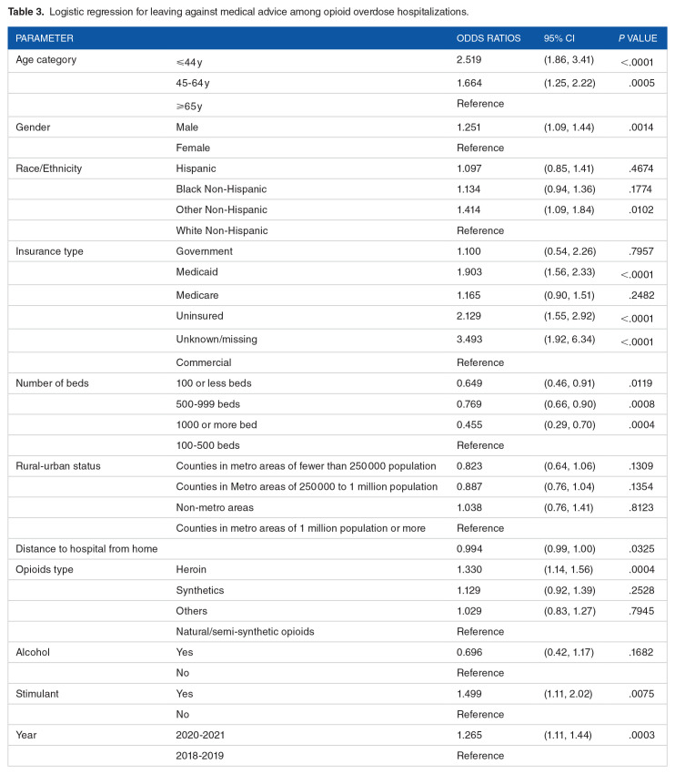Click the 1000 or more bed row
Screen dimensions: 675x774
[x=337, y=424]
